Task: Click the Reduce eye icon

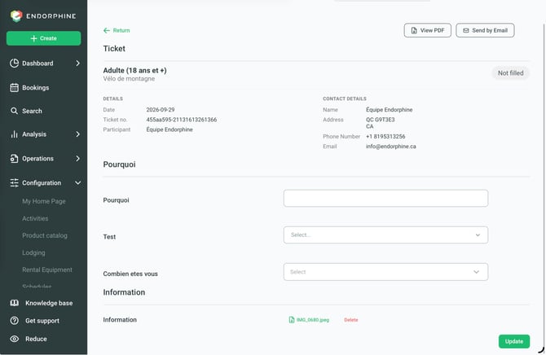Action: tap(15, 339)
